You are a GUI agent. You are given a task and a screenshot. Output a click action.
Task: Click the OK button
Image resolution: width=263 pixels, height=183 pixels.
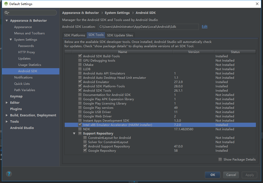212,175
